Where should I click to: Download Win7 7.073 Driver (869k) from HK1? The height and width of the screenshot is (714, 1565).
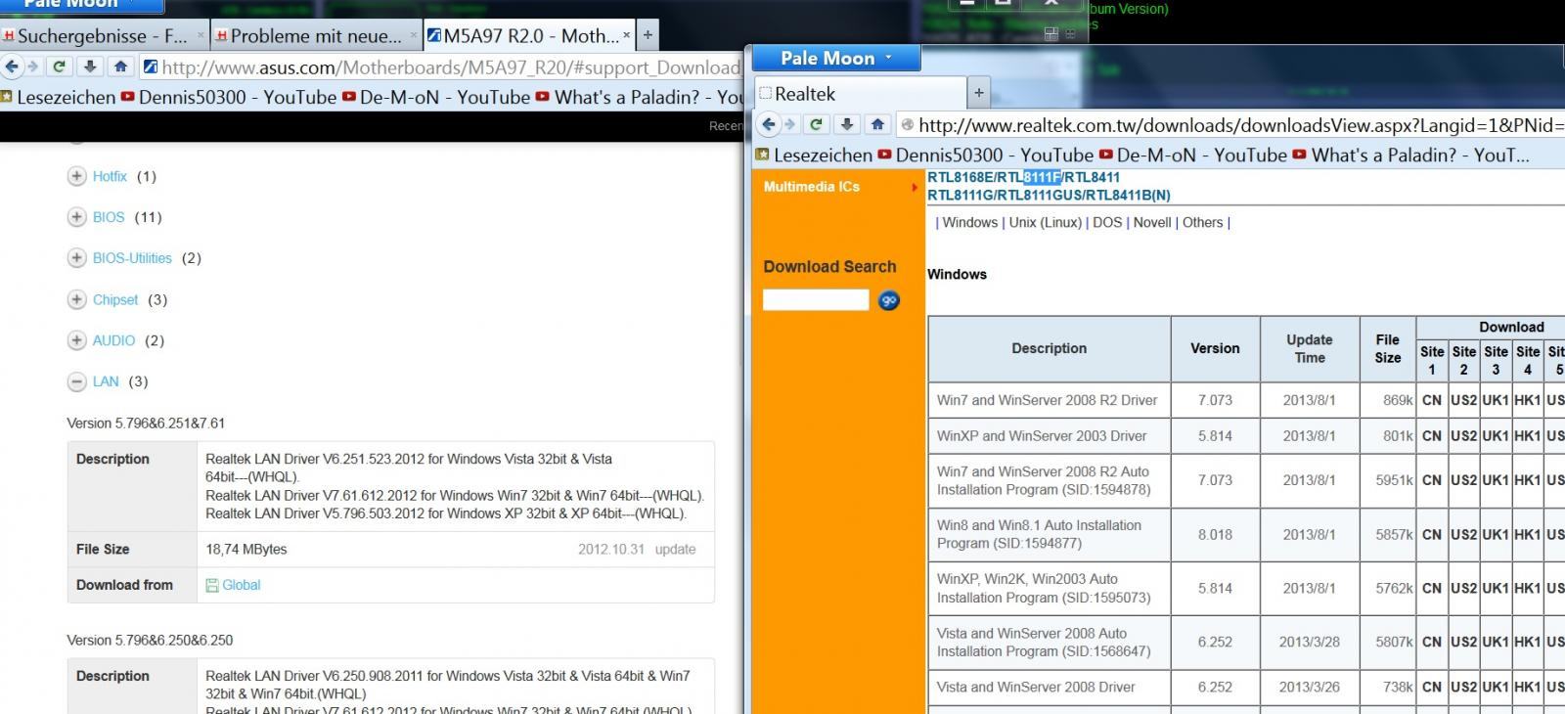(1527, 400)
